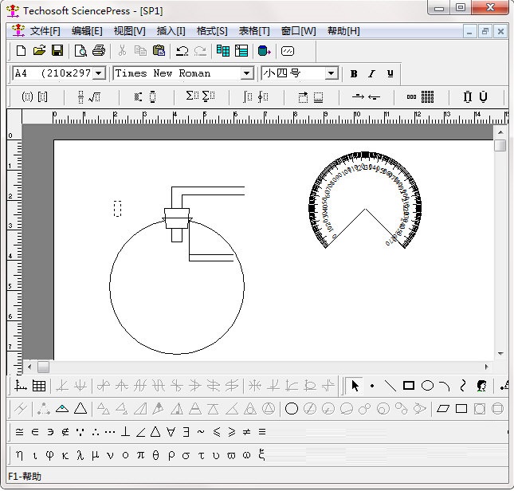514x491 pixels.
Task: Open the 插入[I] menu
Action: pos(171,31)
